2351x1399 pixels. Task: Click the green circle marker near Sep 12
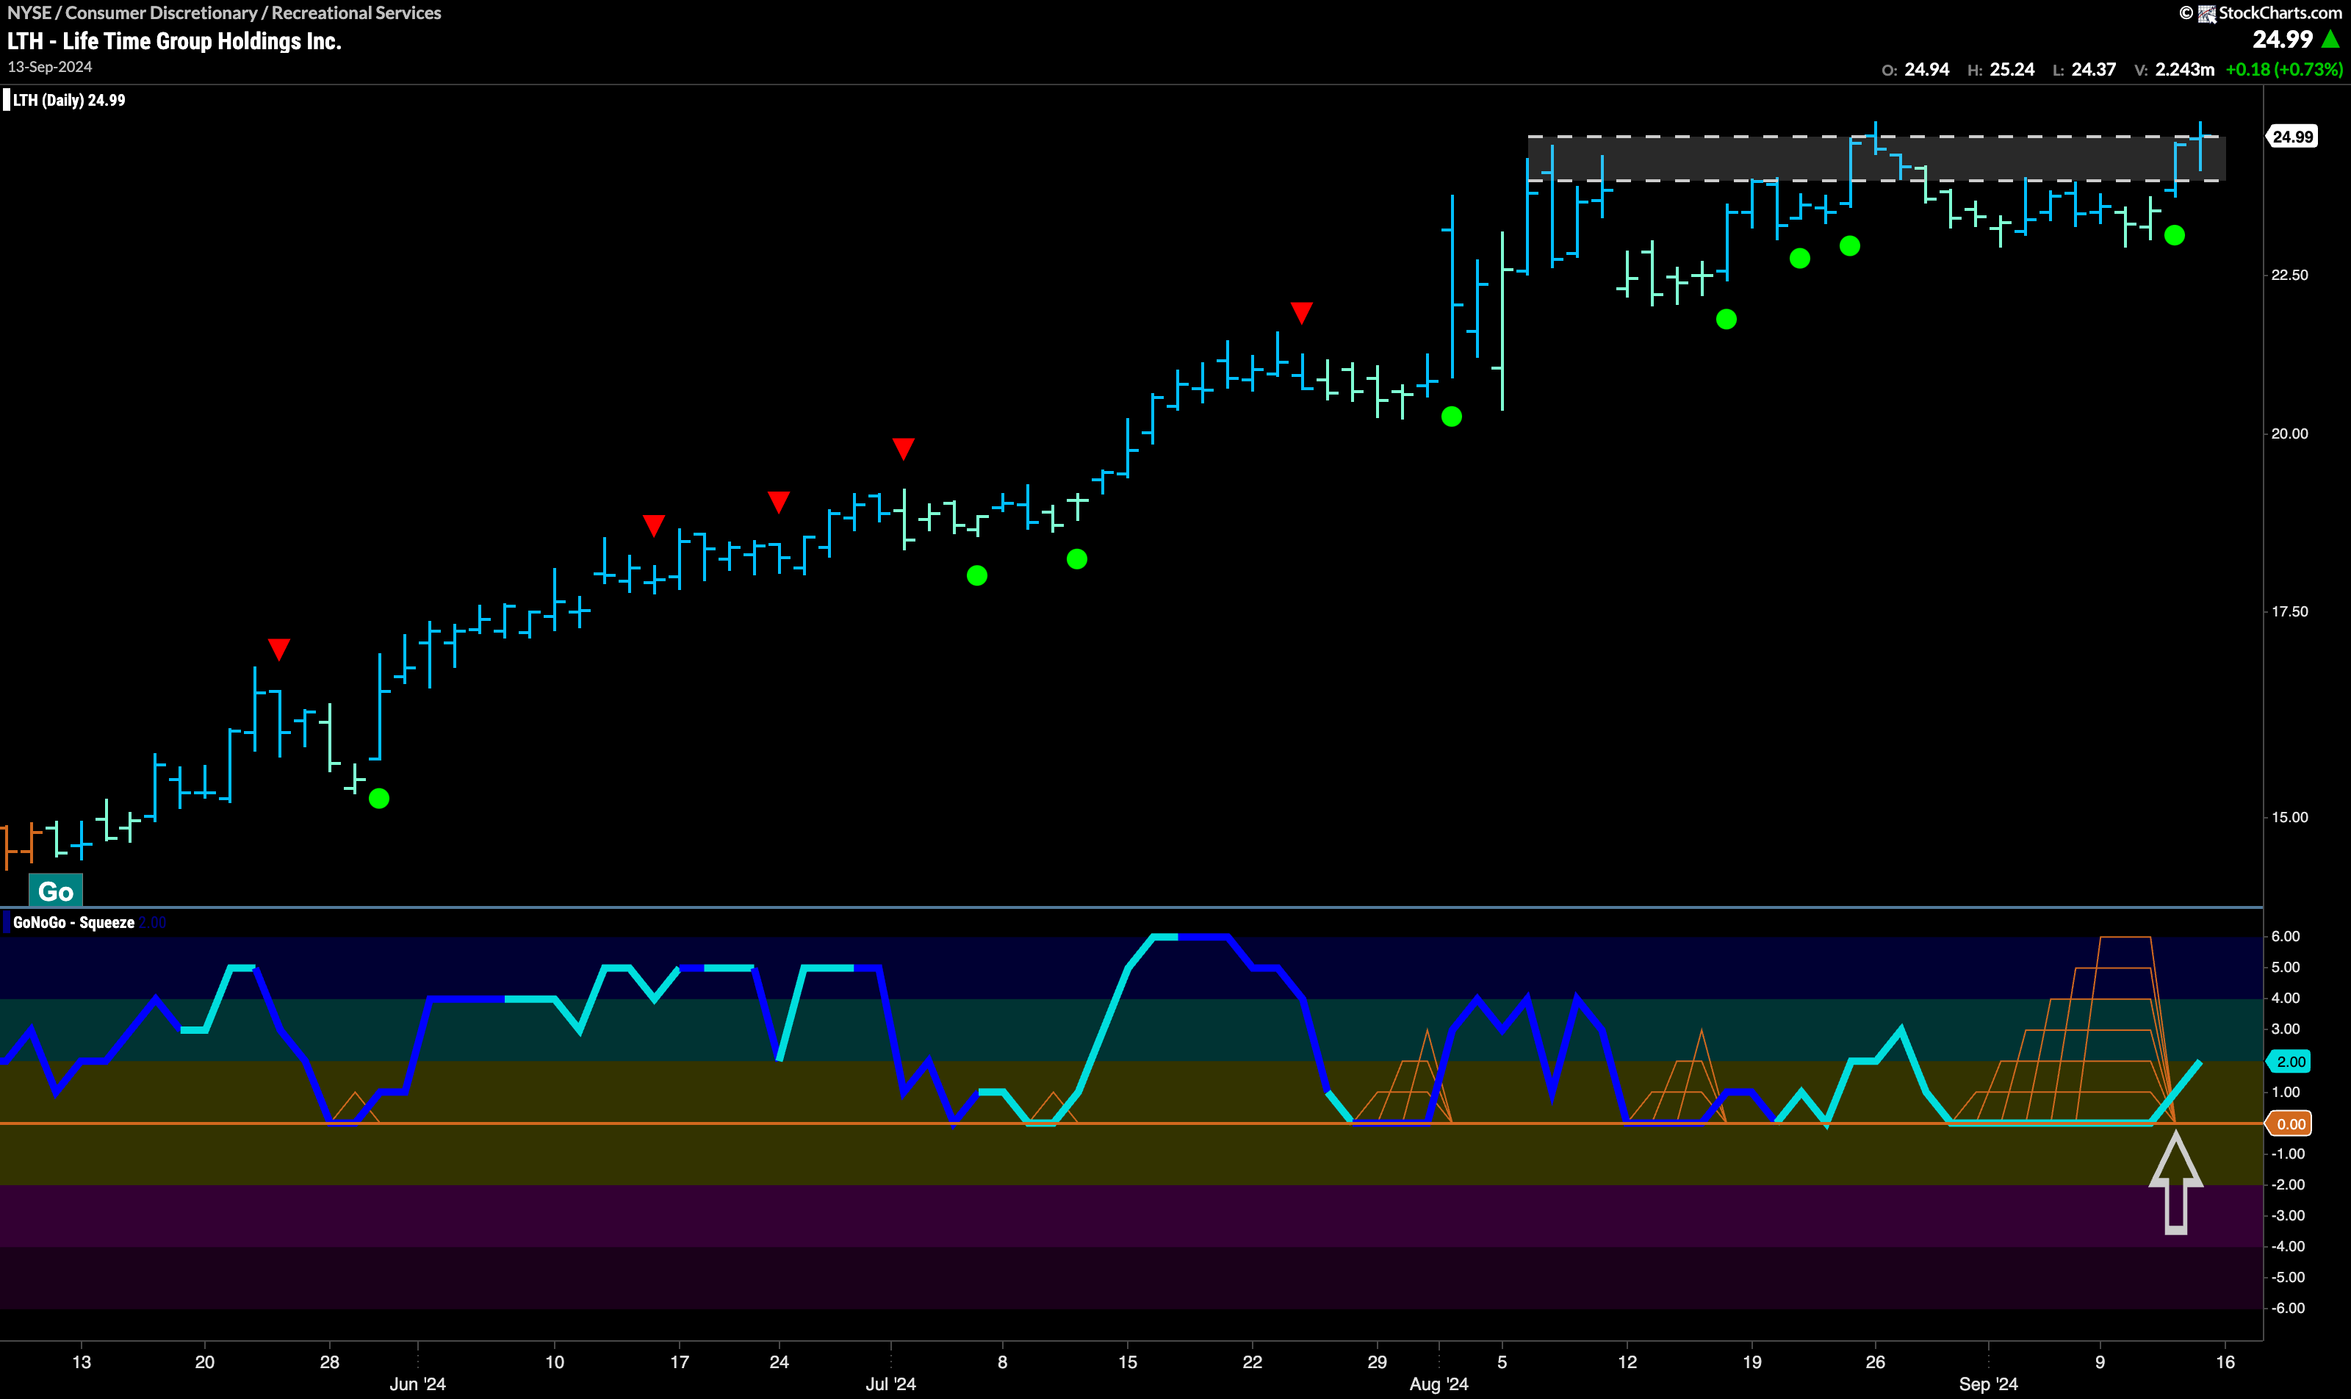pos(2175,236)
